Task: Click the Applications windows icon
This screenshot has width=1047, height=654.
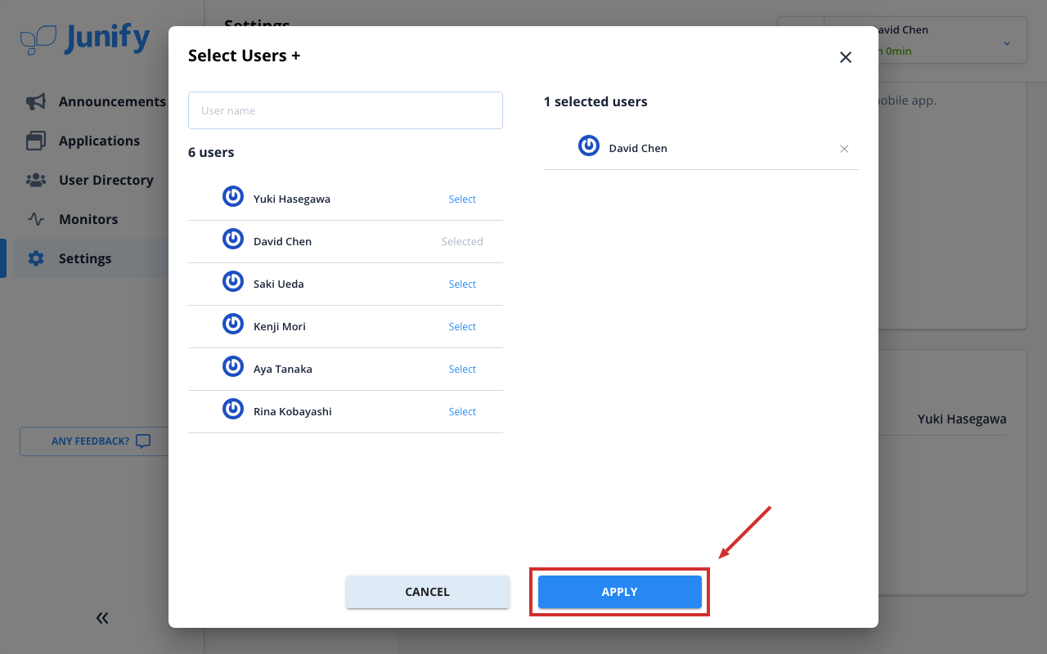Action: click(36, 141)
